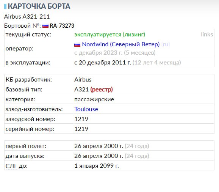
Task: Select the date 1 января 2099 г.
Action: click(x=97, y=166)
